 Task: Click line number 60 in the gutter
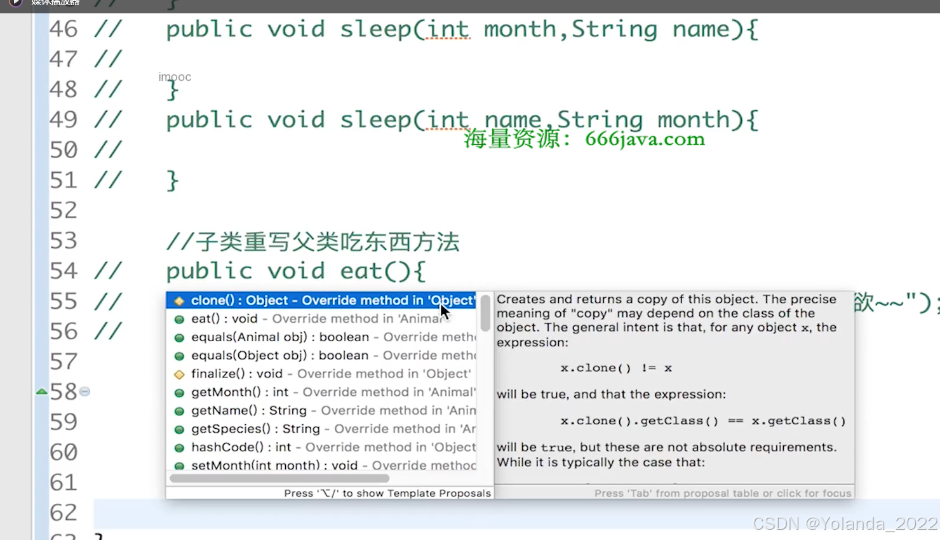[x=64, y=452]
